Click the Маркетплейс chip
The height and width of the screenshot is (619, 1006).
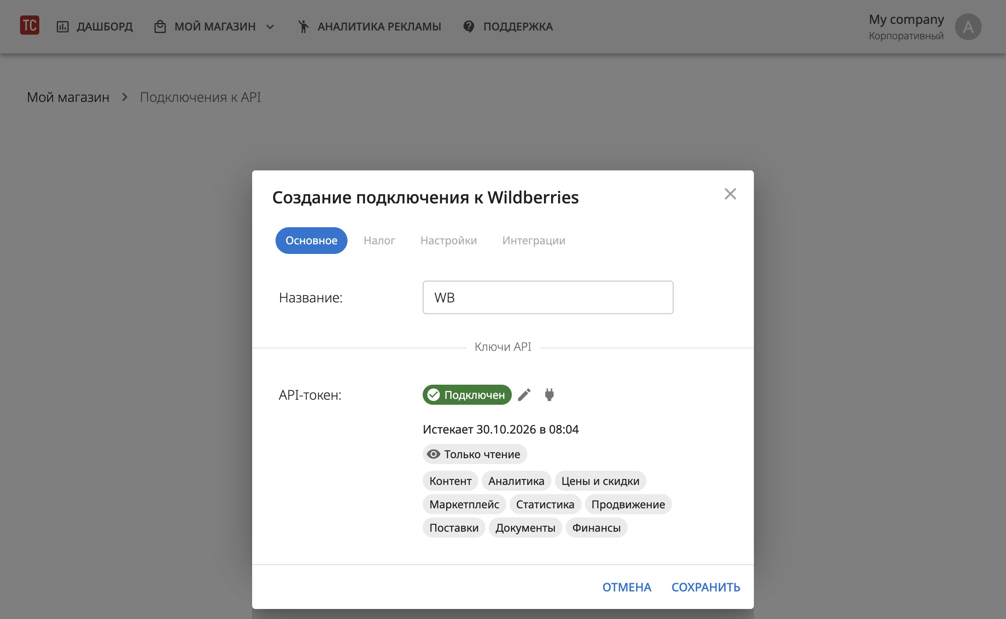click(x=464, y=504)
